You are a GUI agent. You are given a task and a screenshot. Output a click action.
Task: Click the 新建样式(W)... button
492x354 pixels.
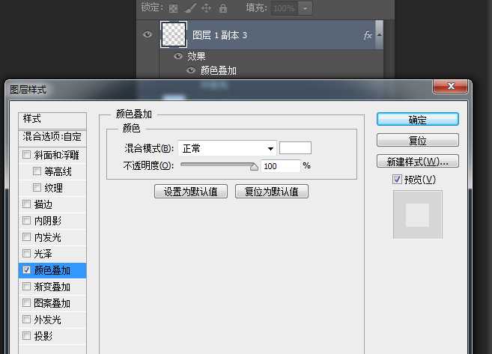pos(418,161)
